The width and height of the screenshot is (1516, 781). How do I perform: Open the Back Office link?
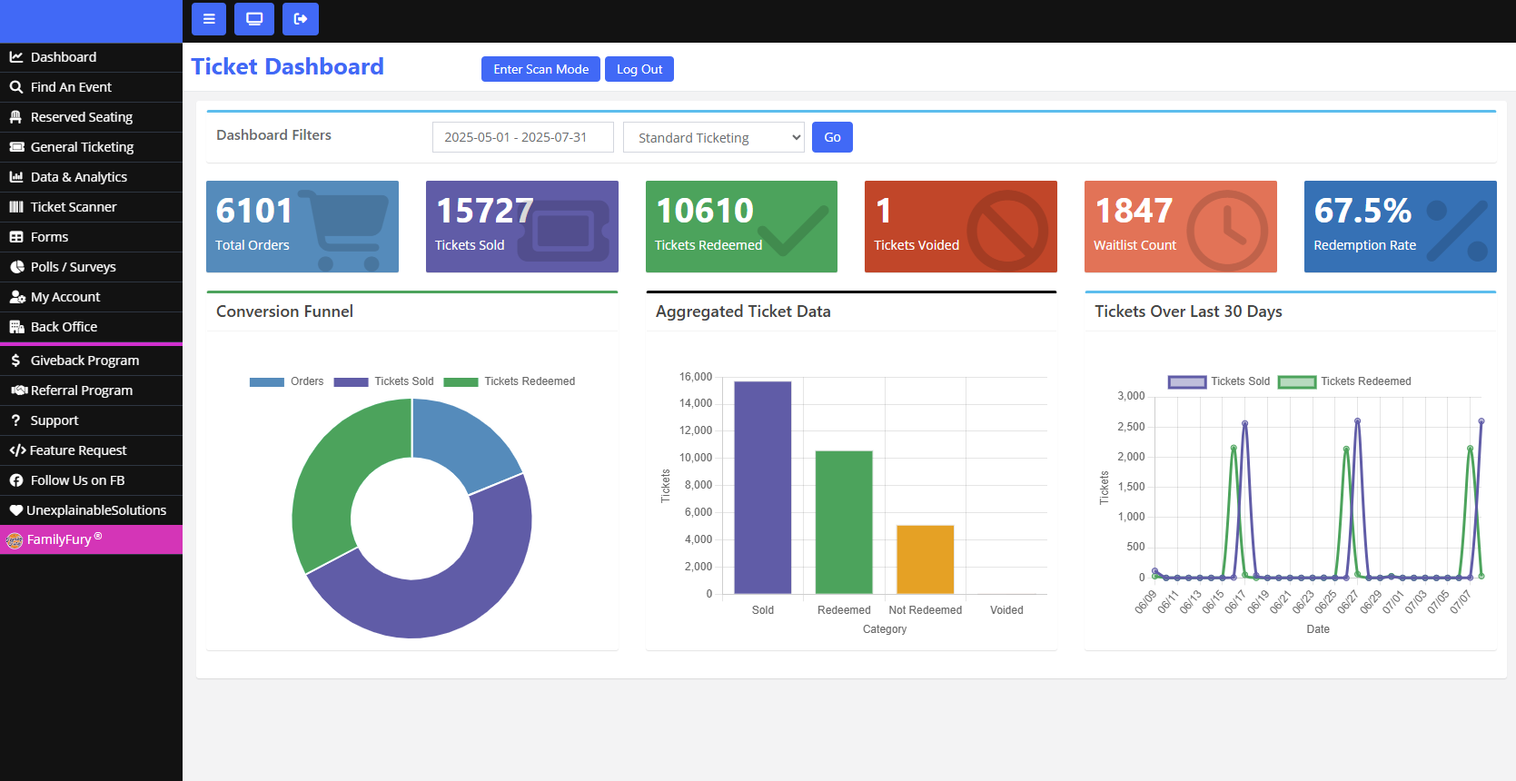pyautogui.click(x=91, y=327)
